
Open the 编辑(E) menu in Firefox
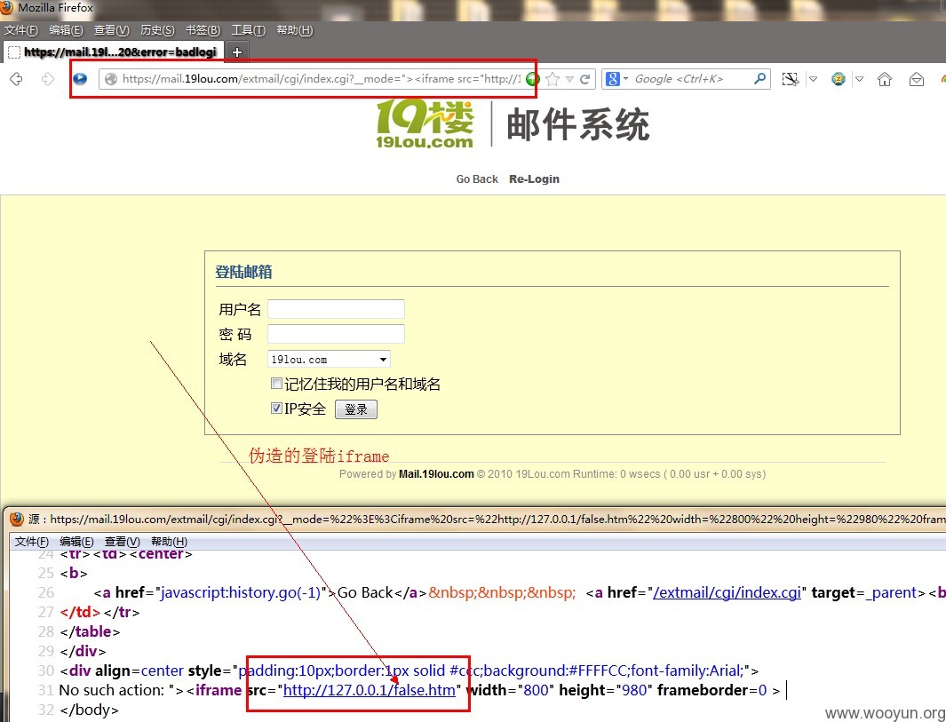pyautogui.click(x=66, y=30)
